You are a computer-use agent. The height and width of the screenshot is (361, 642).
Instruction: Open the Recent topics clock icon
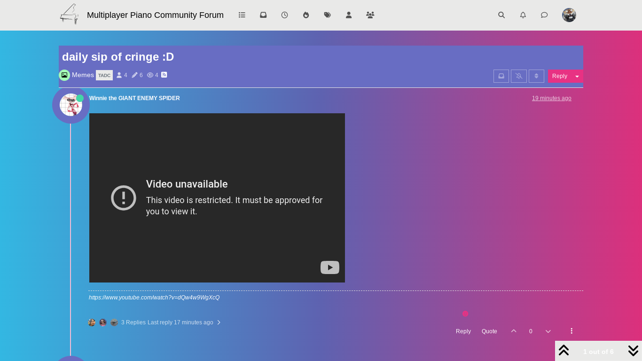click(284, 15)
